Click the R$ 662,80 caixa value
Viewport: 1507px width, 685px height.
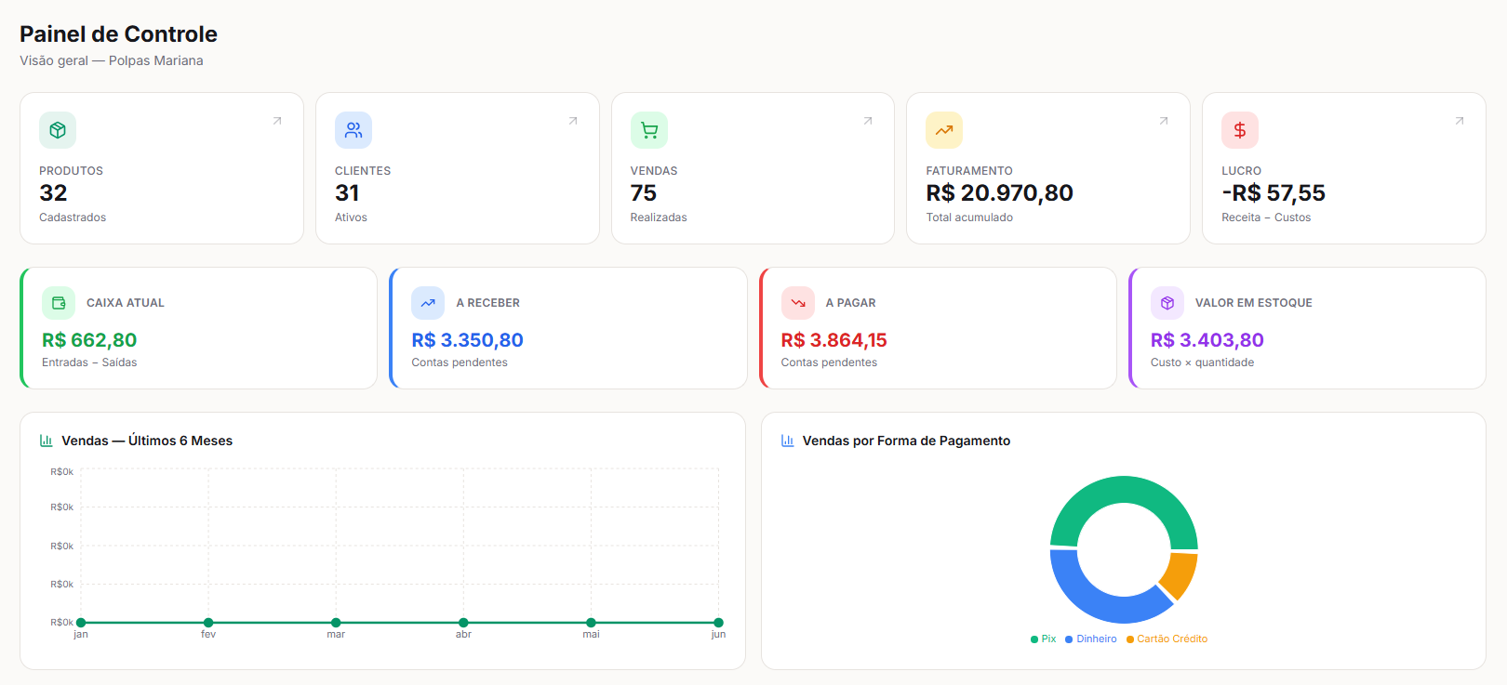point(89,340)
